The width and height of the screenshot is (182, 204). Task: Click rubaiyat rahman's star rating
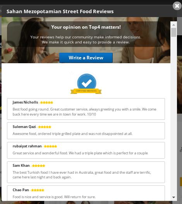point(50,146)
